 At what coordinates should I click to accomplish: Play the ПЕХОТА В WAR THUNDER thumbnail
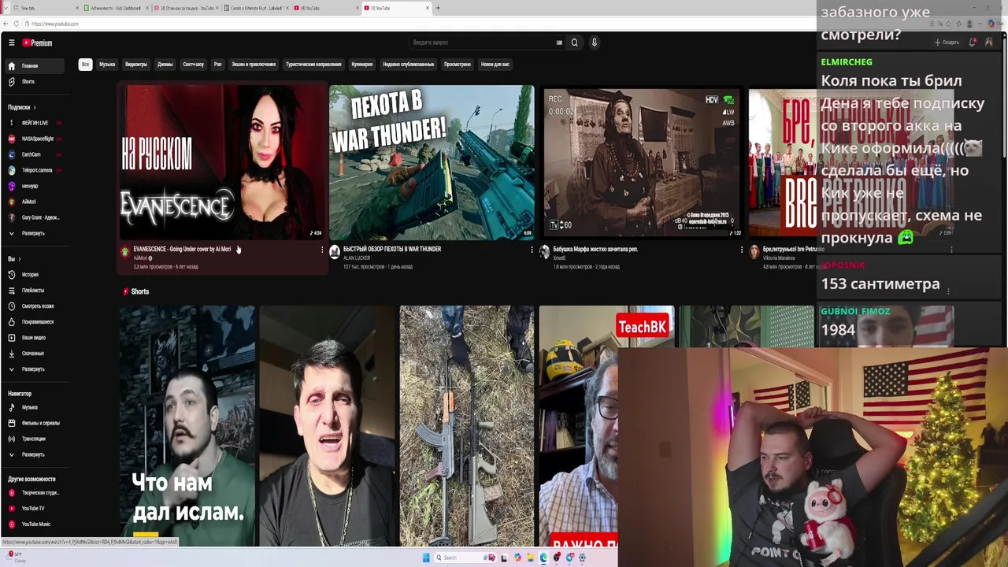[432, 161]
